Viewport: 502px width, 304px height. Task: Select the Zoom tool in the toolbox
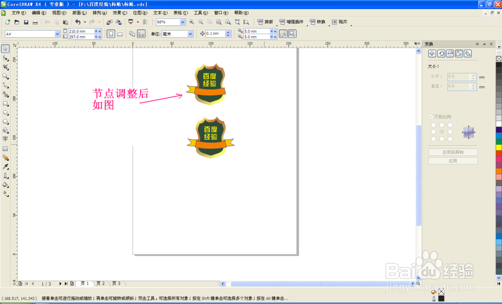[6, 76]
